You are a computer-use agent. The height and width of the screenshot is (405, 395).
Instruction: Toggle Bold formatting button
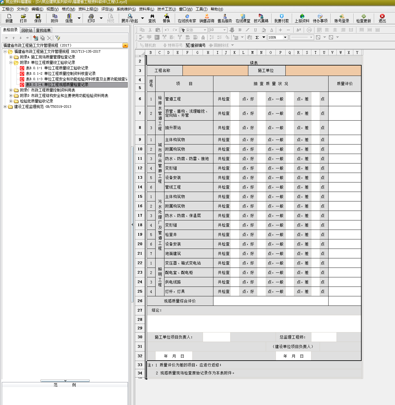click(x=240, y=30)
